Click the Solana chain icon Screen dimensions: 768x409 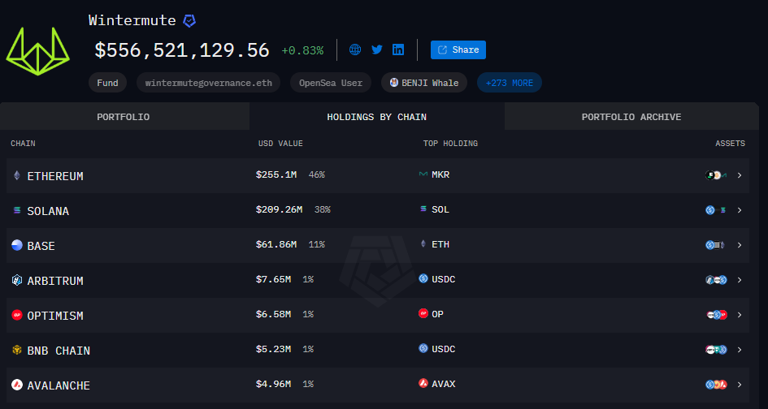tap(17, 210)
